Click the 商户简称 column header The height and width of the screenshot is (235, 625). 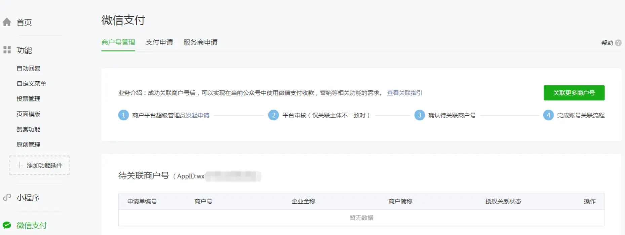400,201
